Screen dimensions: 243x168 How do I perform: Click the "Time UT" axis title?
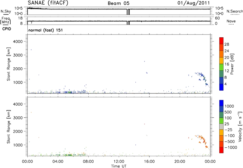(119, 166)
